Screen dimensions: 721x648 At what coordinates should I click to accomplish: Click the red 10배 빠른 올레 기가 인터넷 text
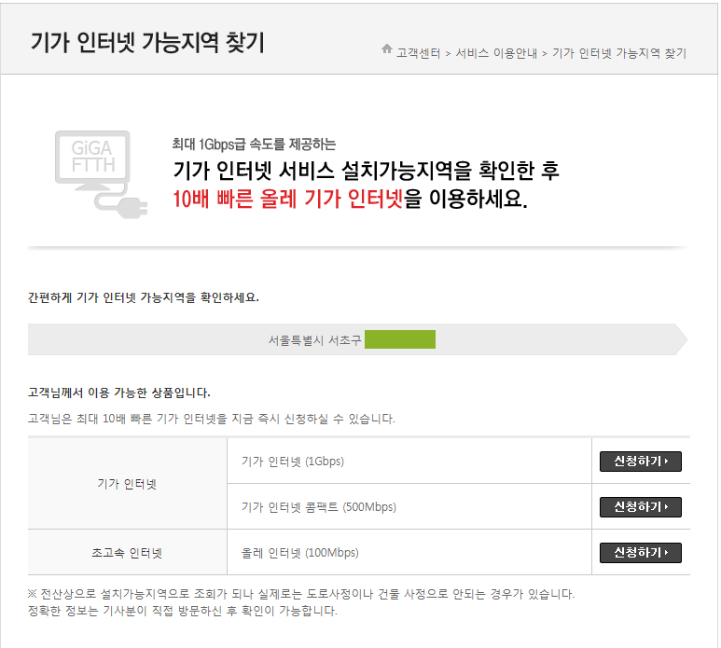[x=288, y=199]
